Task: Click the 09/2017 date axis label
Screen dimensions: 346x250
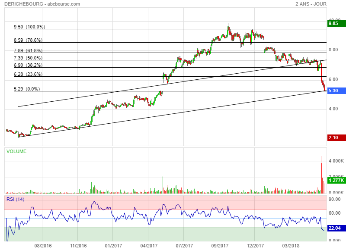Action: 220,246
